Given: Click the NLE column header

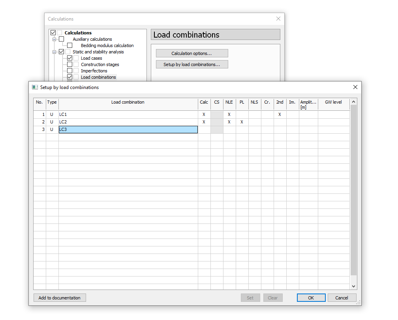Looking at the screenshot, I should [x=229, y=102].
